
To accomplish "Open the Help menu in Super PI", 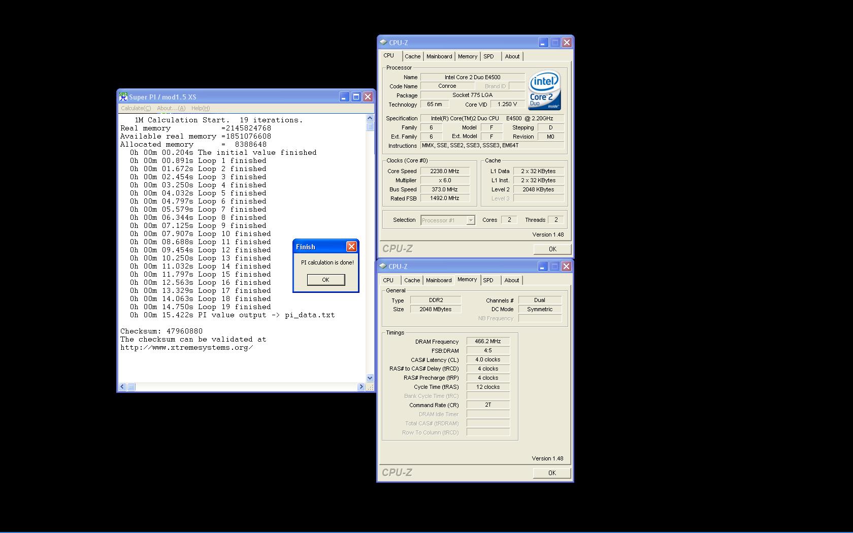I will tap(201, 108).
